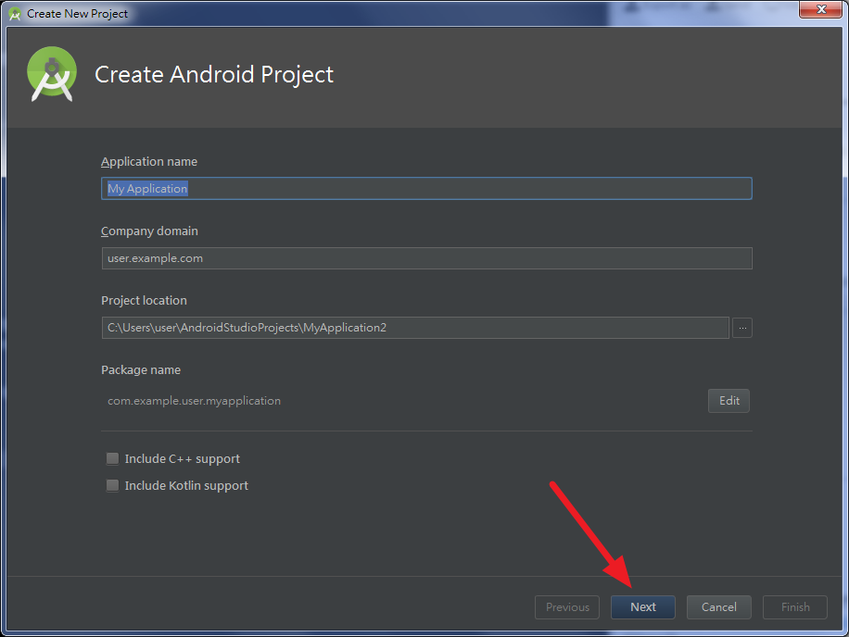Open the project location browse button
The height and width of the screenshot is (637, 849).
741,328
